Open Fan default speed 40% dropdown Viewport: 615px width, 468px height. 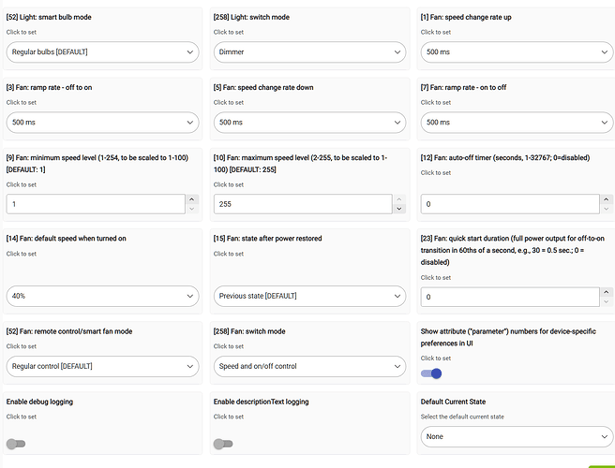coord(103,296)
